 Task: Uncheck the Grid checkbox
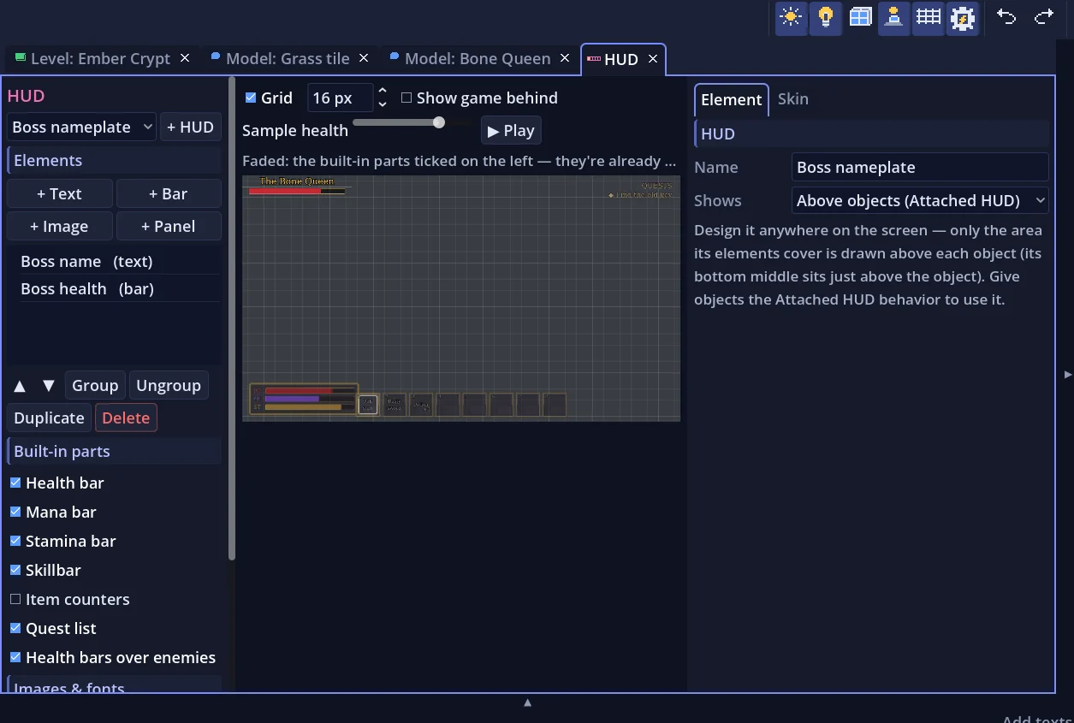(x=251, y=98)
